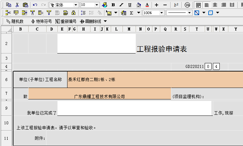The width and height of the screenshot is (243, 146).
Task: Open the 宋体 font name dropdown
Action: [76, 5]
